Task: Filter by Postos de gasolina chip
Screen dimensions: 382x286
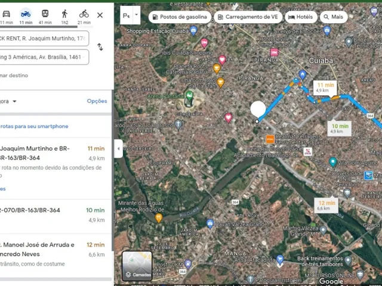Action: click(x=180, y=17)
